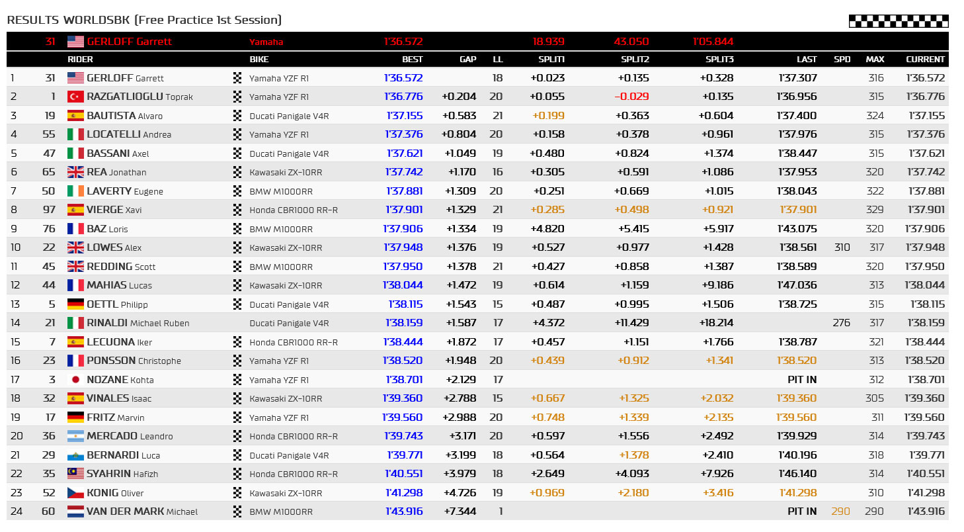Click the Spanish flag beside BAUTISTA Alvaro
964x532 pixels.
(x=76, y=116)
